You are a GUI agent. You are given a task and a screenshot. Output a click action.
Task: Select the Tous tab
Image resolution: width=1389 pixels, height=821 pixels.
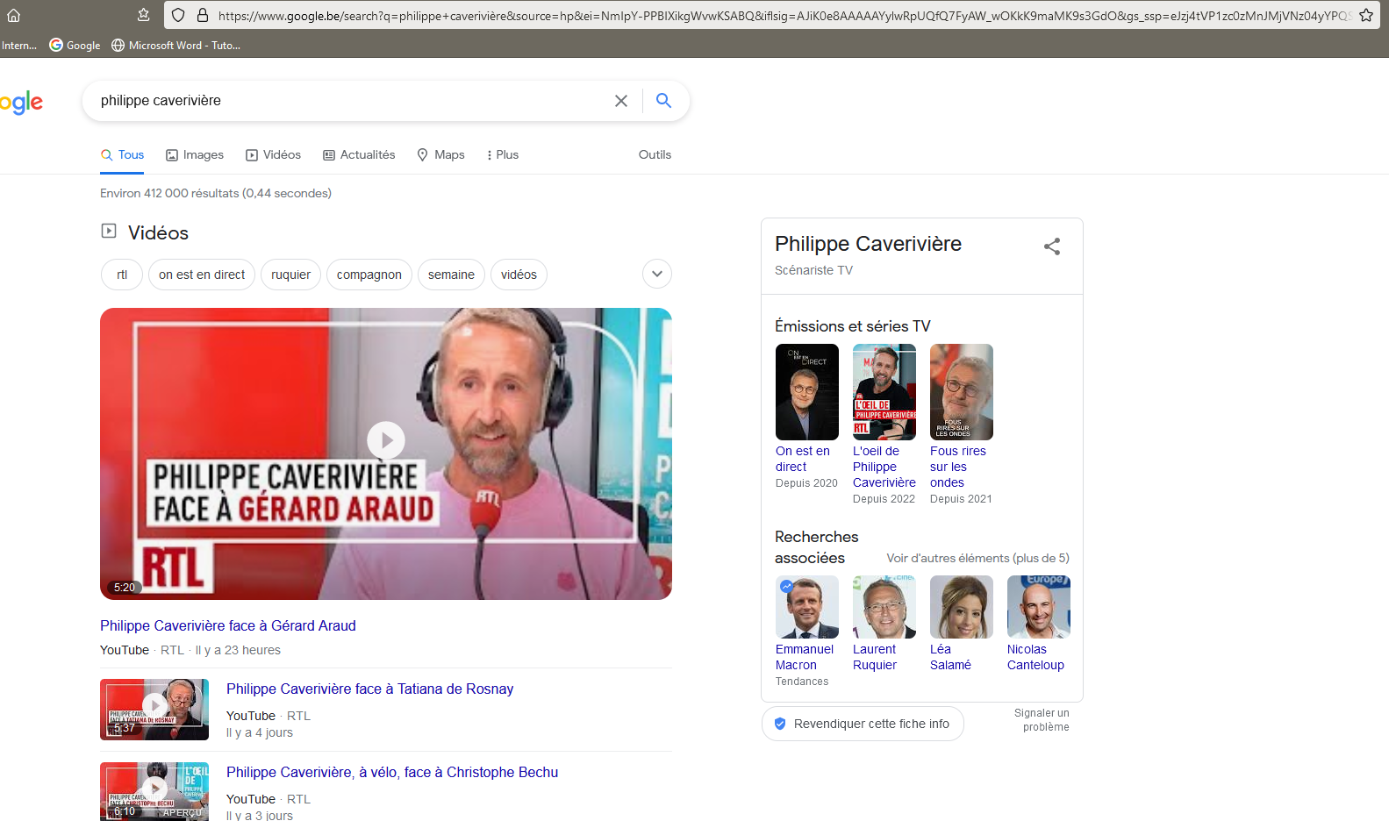[122, 154]
